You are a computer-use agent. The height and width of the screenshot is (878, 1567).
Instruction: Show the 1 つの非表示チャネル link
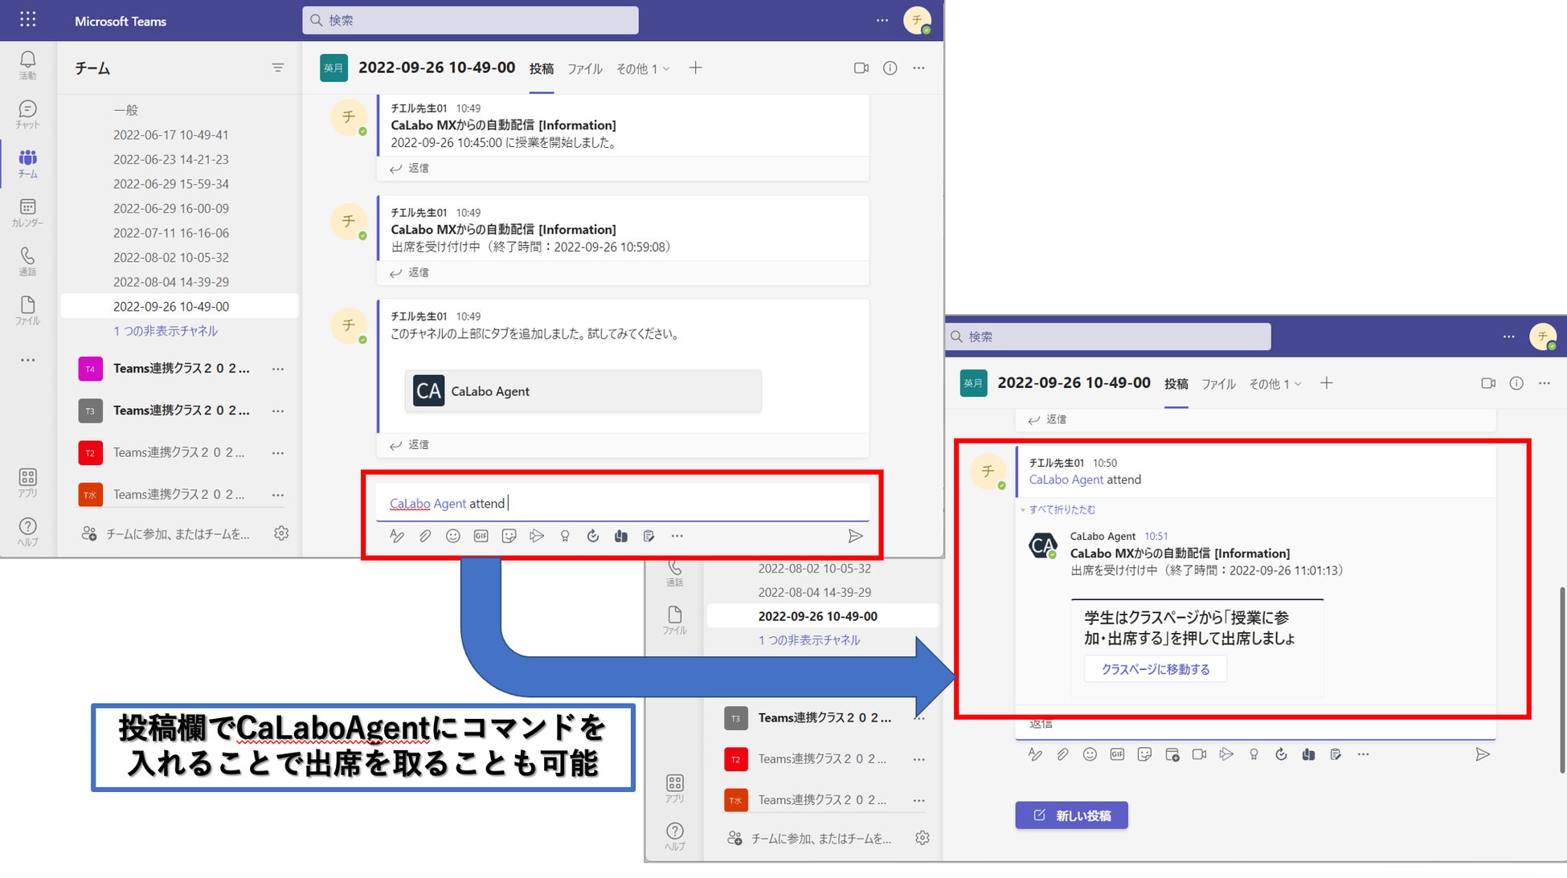click(166, 331)
